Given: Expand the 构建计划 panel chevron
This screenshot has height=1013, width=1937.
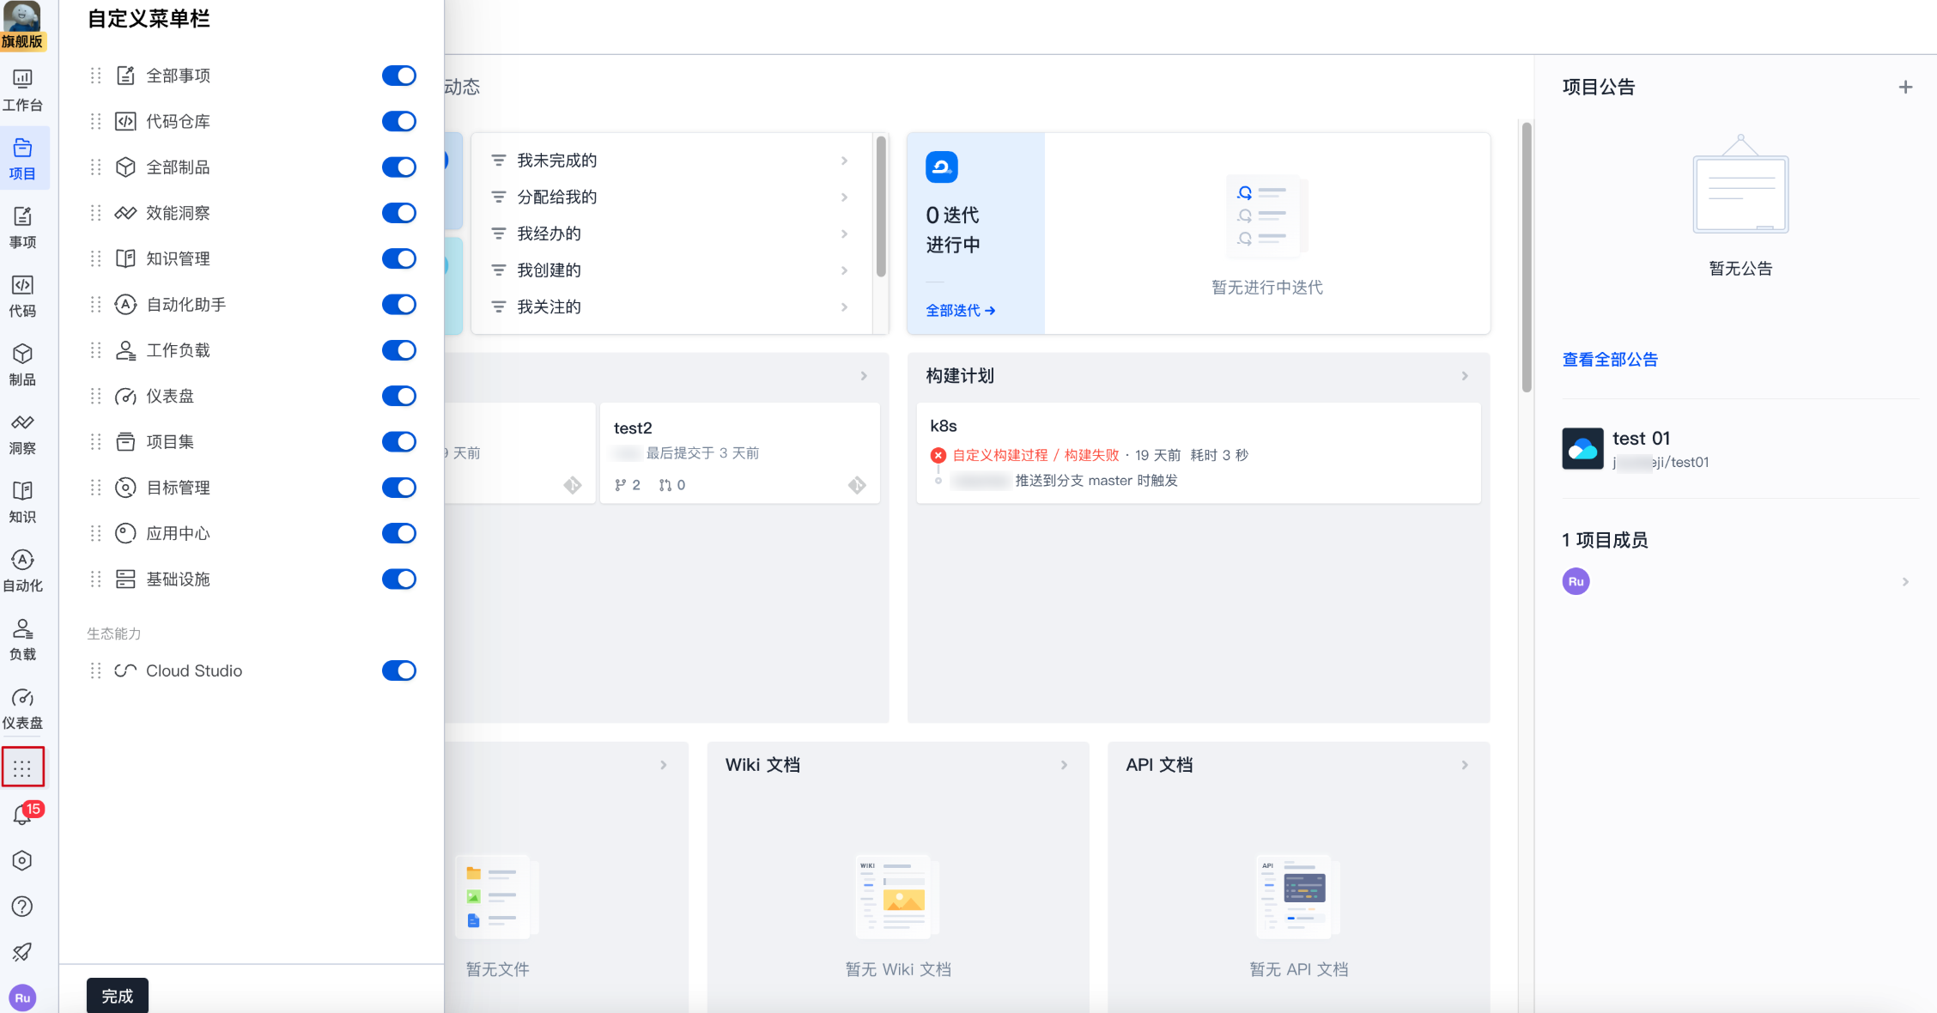Looking at the screenshot, I should pos(1465,376).
